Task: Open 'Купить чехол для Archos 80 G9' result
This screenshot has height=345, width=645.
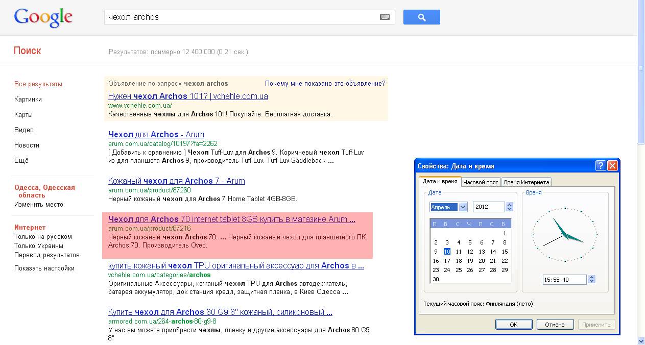Action: click(220, 312)
